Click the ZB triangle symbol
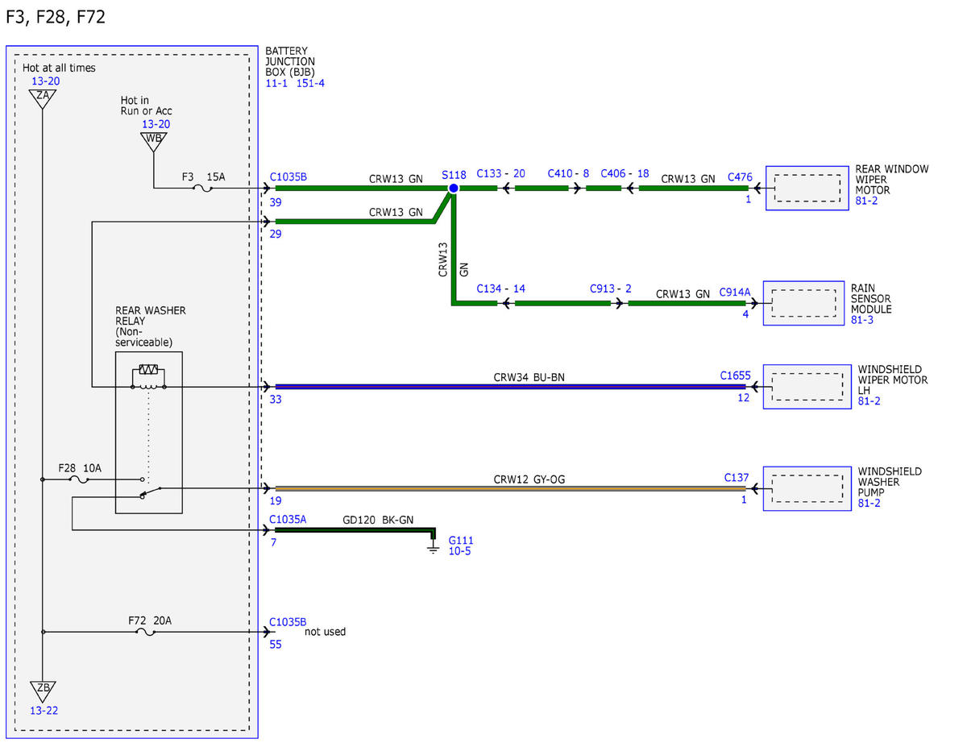Image resolution: width=967 pixels, height=747 pixels. (43, 691)
